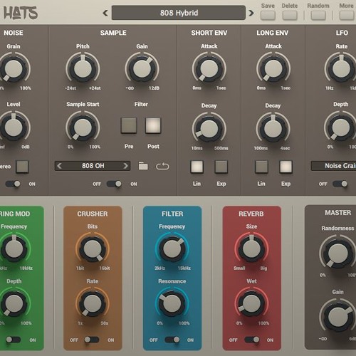Click the Short Env Decay knob
Image resolution: width=356 pixels, height=356 pixels.
[209, 129]
